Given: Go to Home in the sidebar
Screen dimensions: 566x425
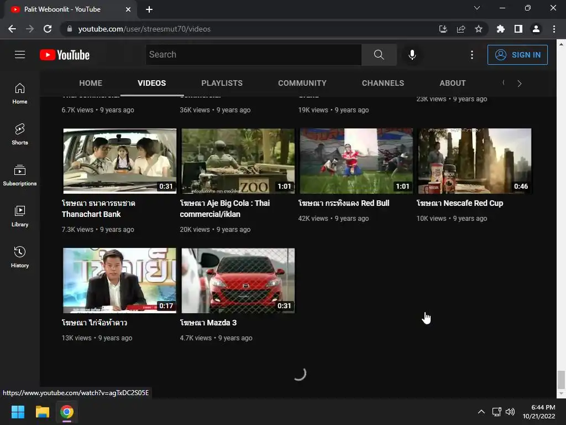Looking at the screenshot, I should 20,94.
